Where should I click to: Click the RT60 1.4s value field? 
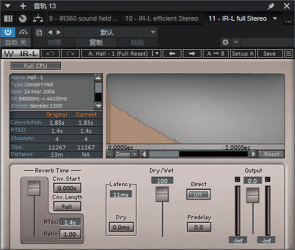pyautogui.click(x=70, y=222)
